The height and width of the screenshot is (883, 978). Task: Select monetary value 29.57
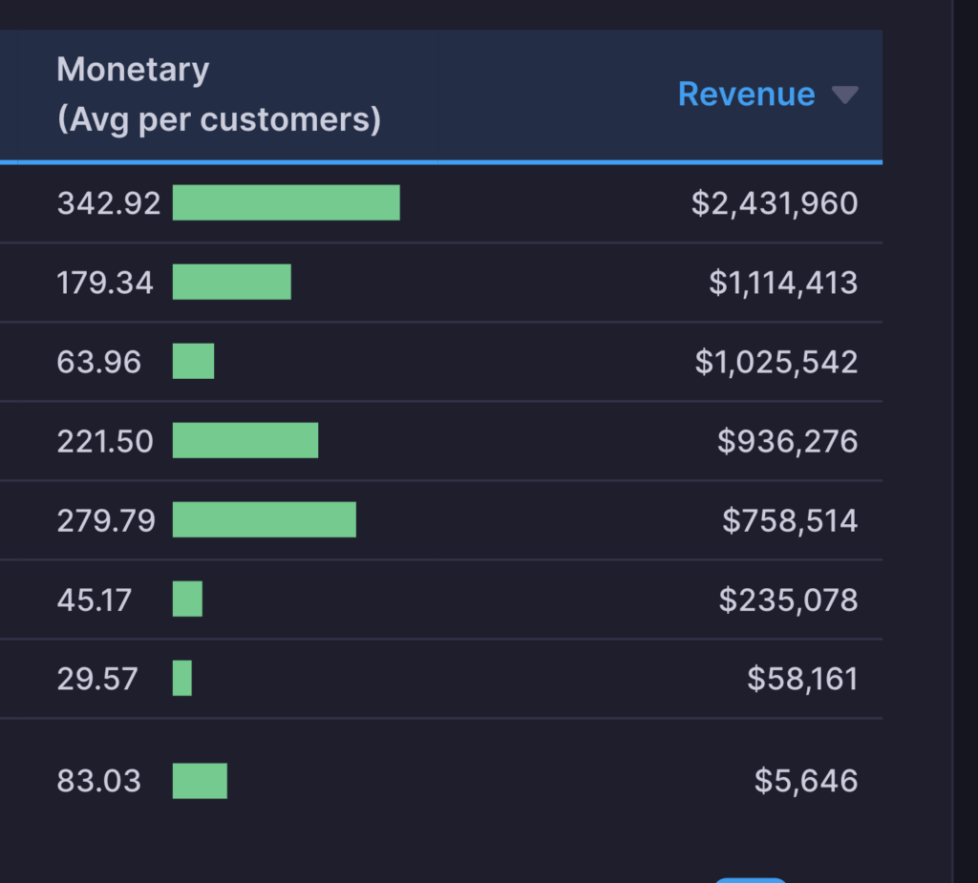pyautogui.click(x=97, y=679)
